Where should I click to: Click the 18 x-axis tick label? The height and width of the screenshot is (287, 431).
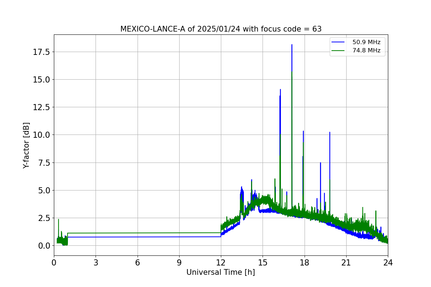[305, 262]
